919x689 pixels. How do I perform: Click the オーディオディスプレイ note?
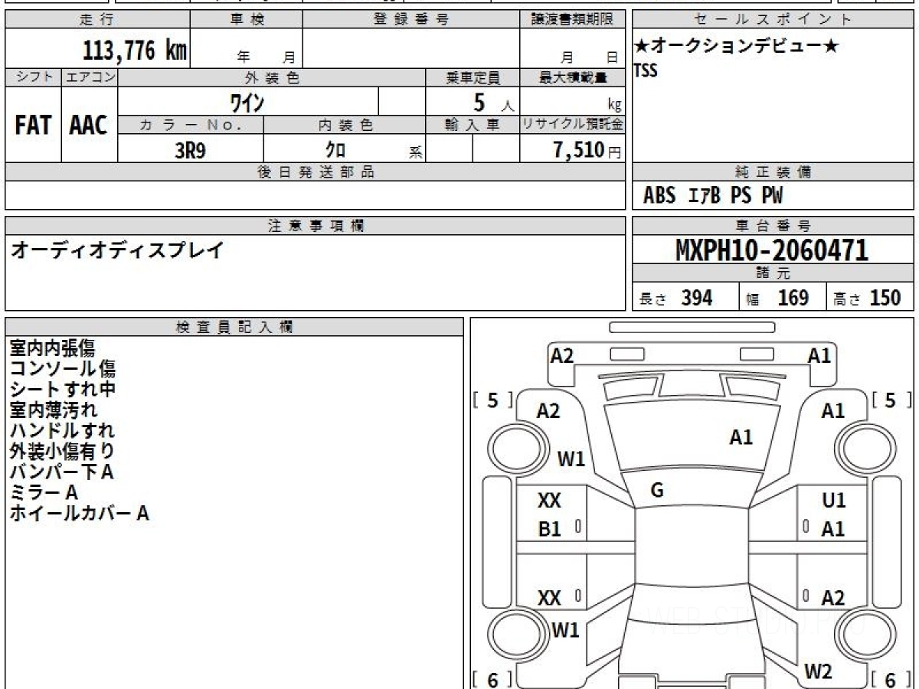pos(116,250)
